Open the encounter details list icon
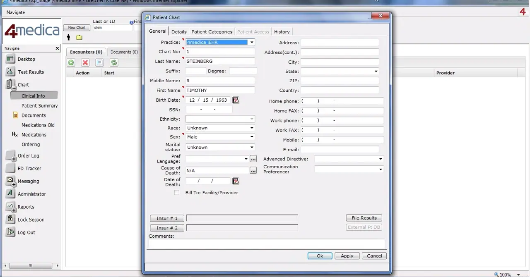 pos(99,62)
